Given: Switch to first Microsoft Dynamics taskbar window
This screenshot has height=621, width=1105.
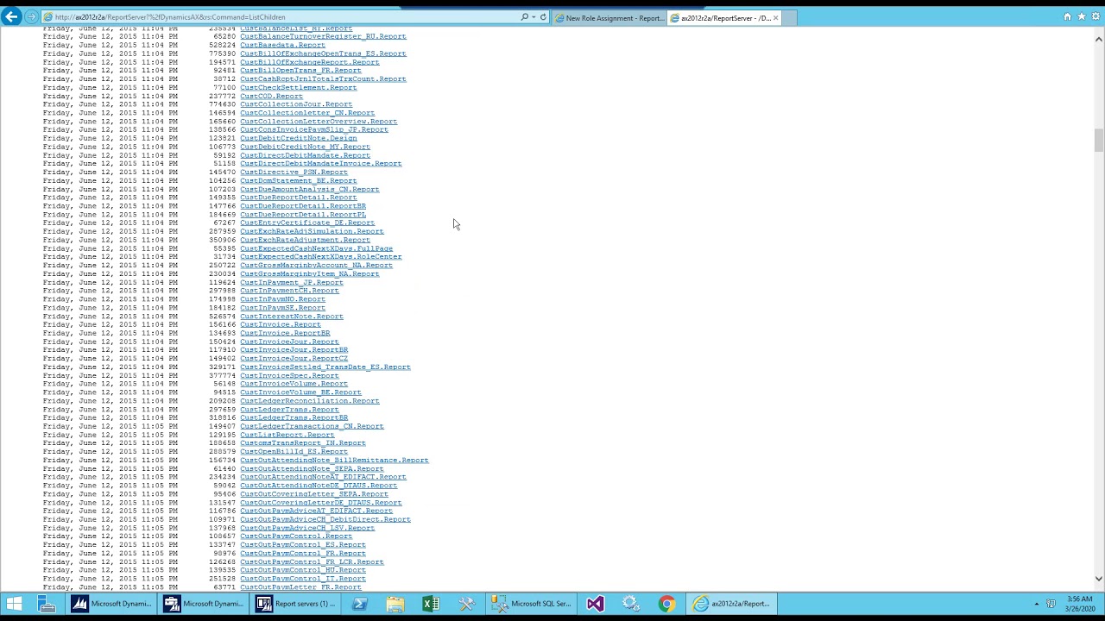Looking at the screenshot, I should pos(111,604).
